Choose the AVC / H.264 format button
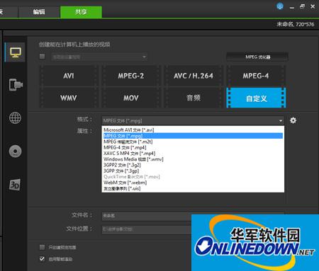 194,76
